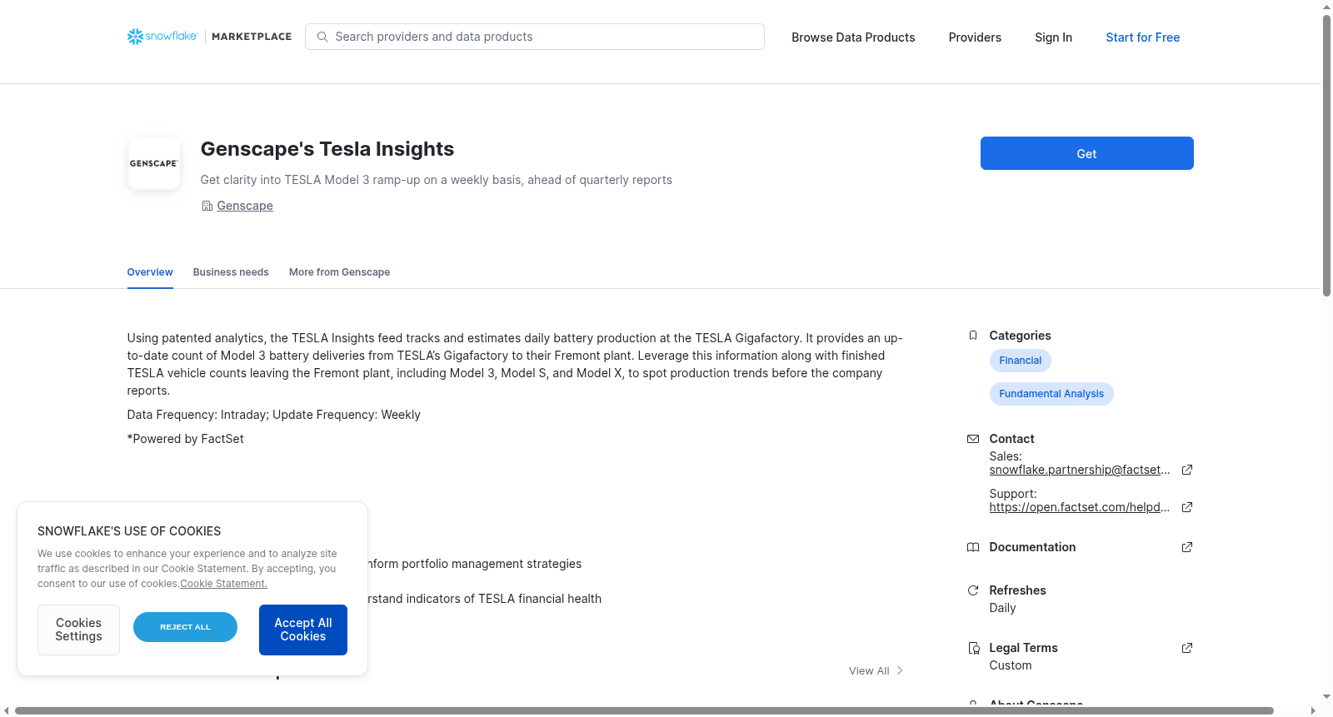
Task: Click the 'Daily' refresh value
Action: (x=1002, y=608)
